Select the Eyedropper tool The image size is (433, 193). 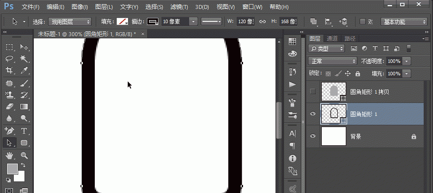click(24, 70)
